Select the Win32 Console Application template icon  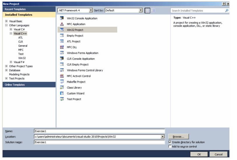click(x=62, y=18)
